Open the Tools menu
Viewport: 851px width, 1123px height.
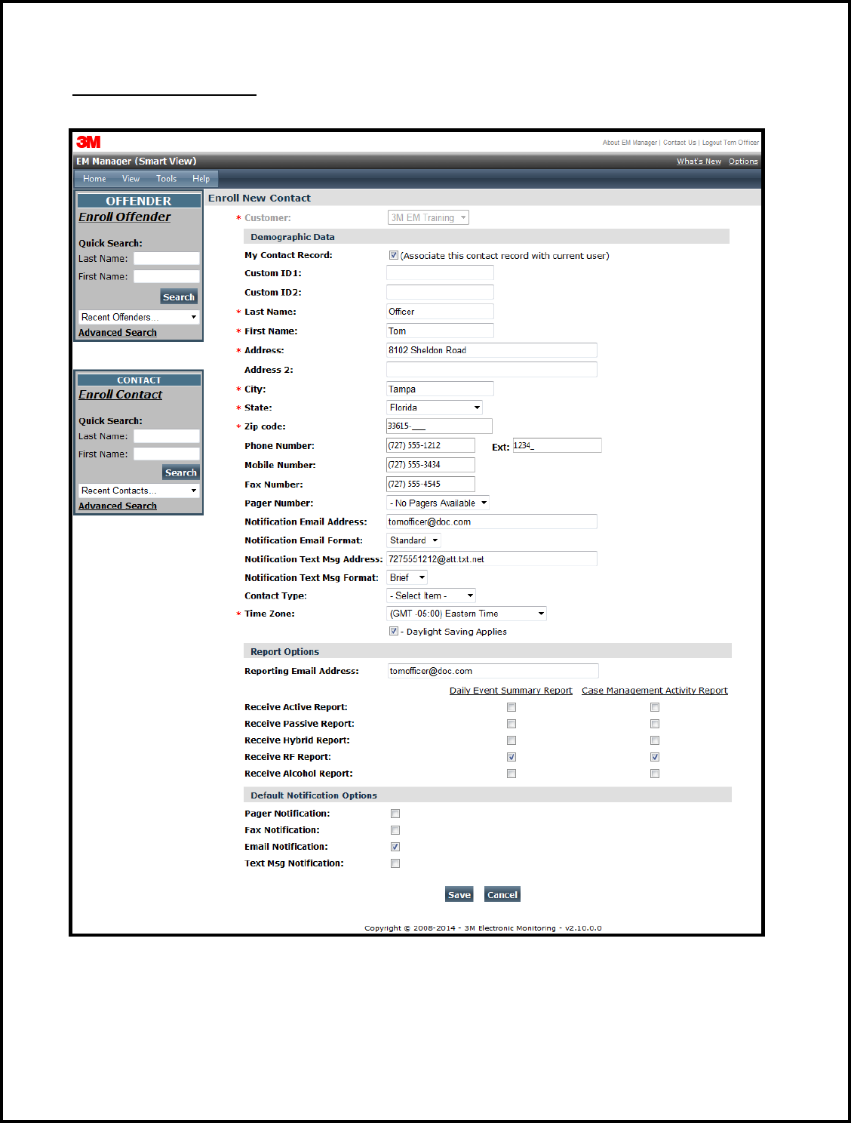[167, 179]
